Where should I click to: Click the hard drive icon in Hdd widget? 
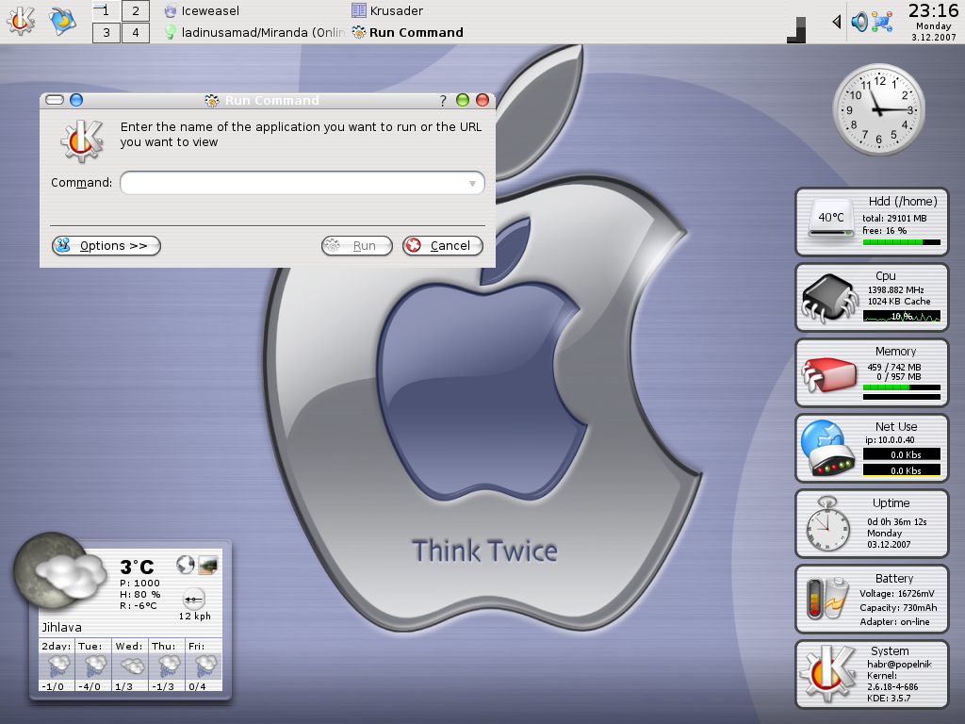[831, 218]
